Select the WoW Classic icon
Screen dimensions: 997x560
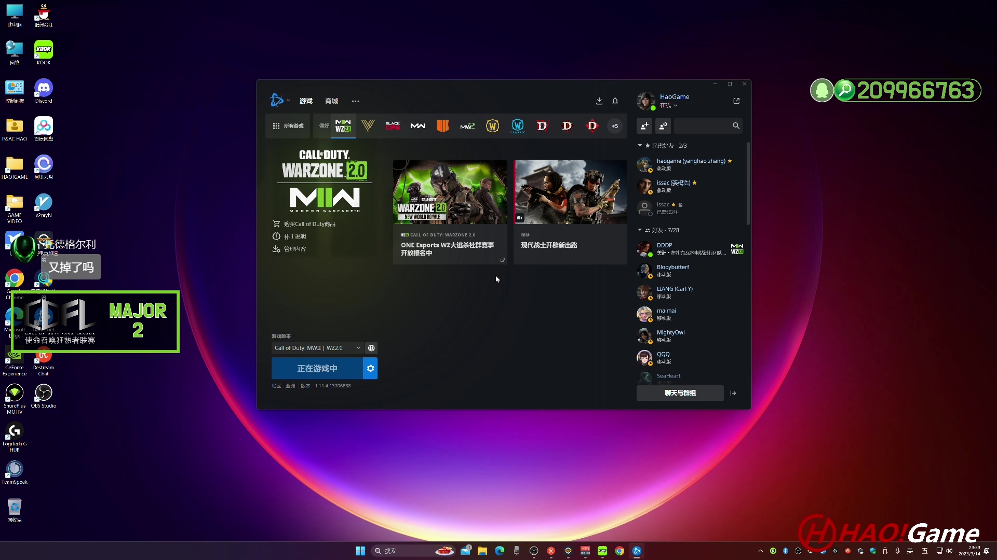click(x=517, y=126)
